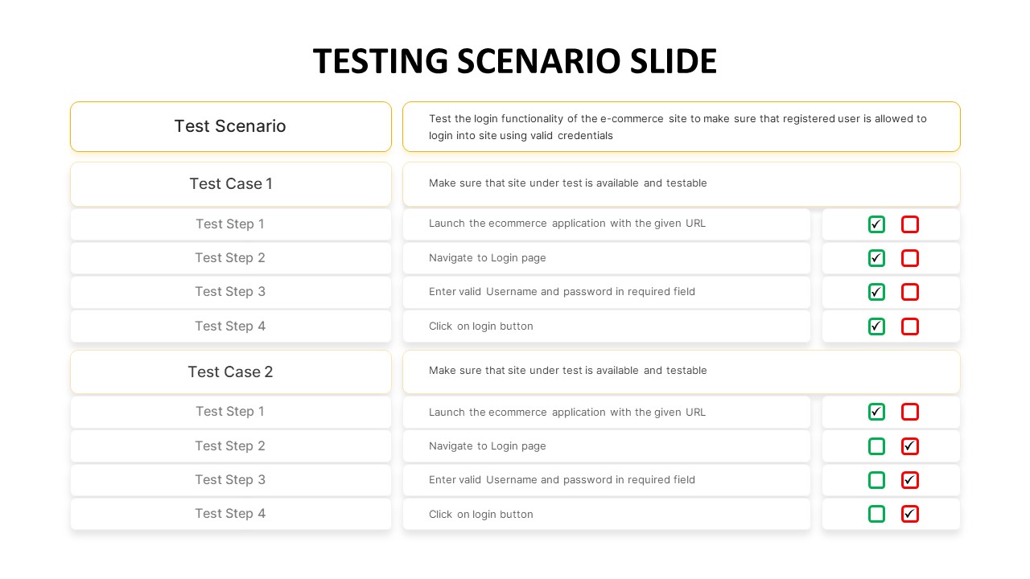
Task: Select Test Case 2 "Navigate to Login page" step
Action: click(606, 446)
